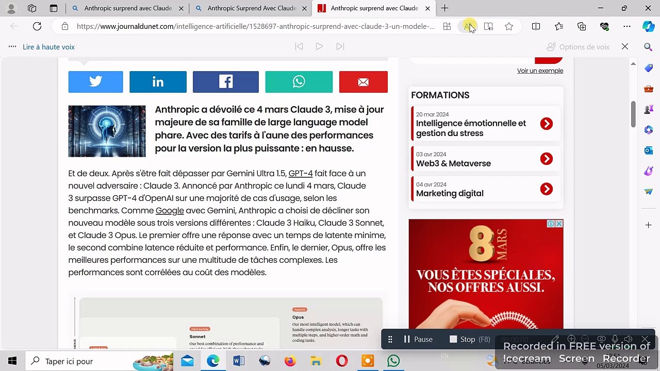The height and width of the screenshot is (371, 660).
Task: Click the address bar URL field
Action: point(256,26)
